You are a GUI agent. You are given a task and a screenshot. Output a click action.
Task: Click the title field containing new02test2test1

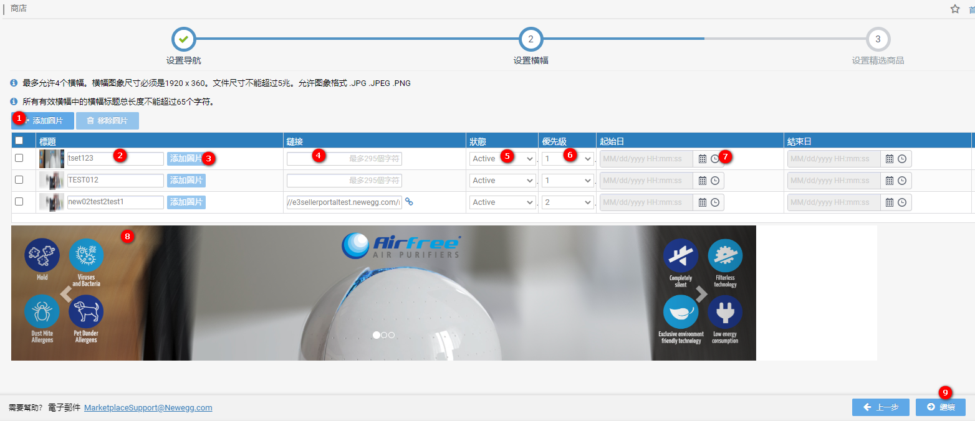115,202
